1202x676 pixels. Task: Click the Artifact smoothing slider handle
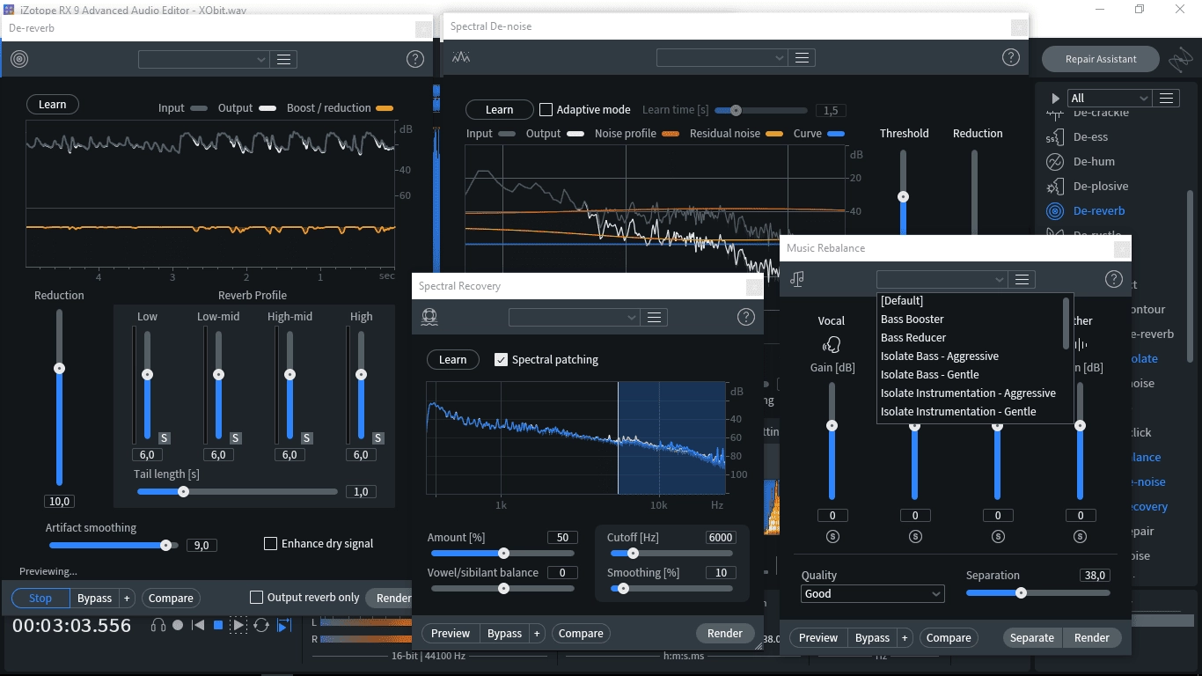165,546
